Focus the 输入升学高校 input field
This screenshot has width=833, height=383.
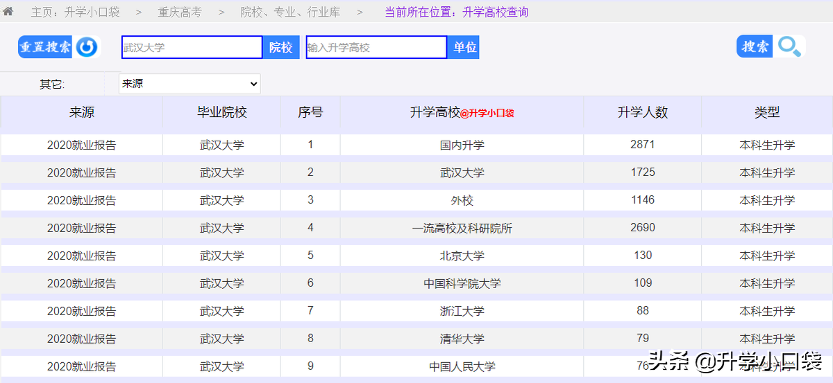pyautogui.click(x=376, y=47)
